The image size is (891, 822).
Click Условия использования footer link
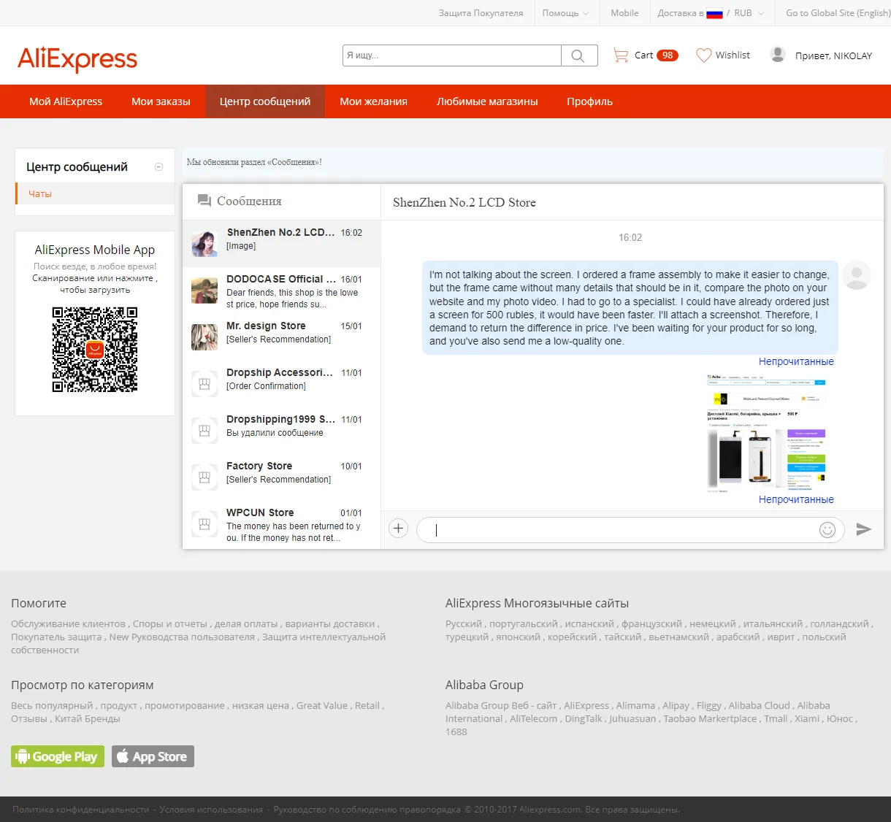[x=211, y=809]
